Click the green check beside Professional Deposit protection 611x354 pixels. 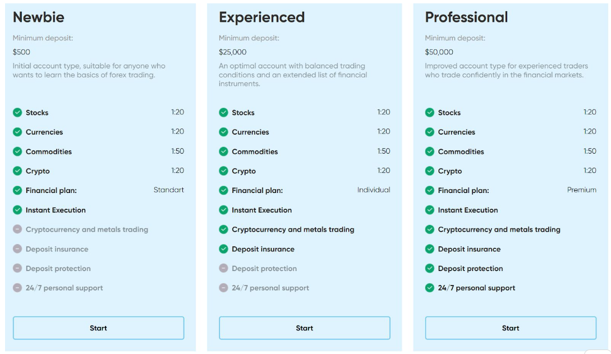click(x=429, y=268)
